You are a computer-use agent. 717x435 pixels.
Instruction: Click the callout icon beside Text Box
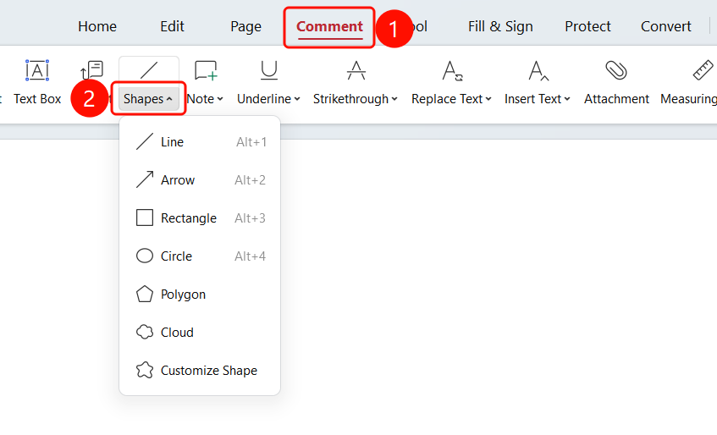pos(92,70)
